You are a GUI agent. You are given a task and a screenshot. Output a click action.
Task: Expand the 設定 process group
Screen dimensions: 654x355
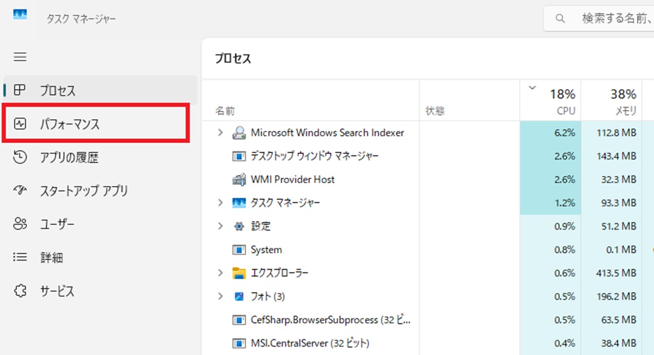tap(220, 226)
